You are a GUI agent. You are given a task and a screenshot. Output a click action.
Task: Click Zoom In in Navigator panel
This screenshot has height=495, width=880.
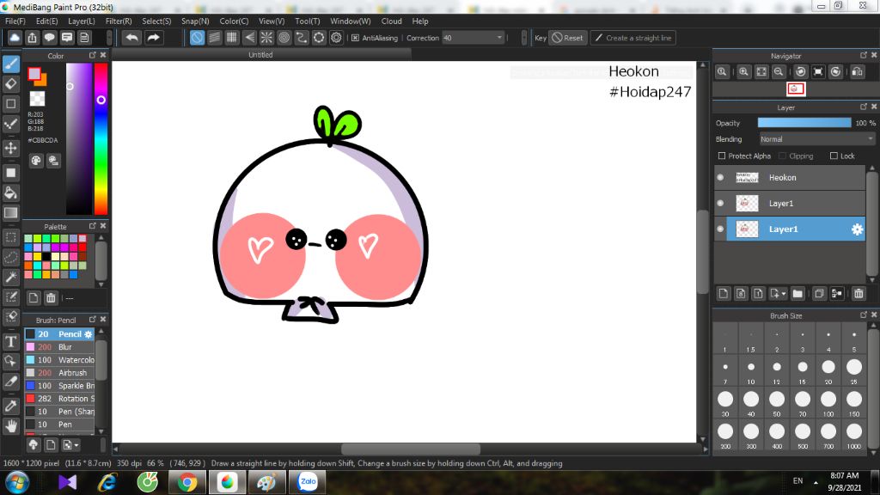(x=743, y=72)
